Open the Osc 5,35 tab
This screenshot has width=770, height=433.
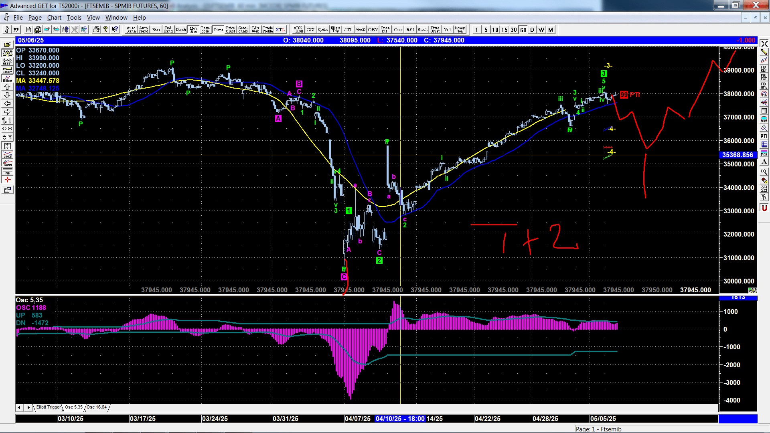click(74, 407)
